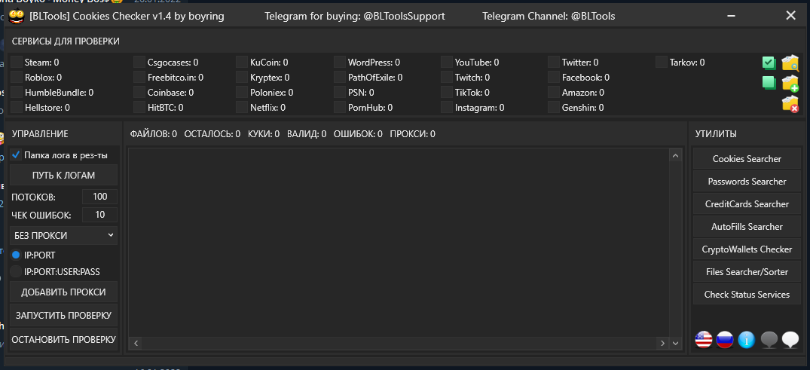Open the CreditCards Searcher utility
The height and width of the screenshot is (370, 810).
click(747, 204)
